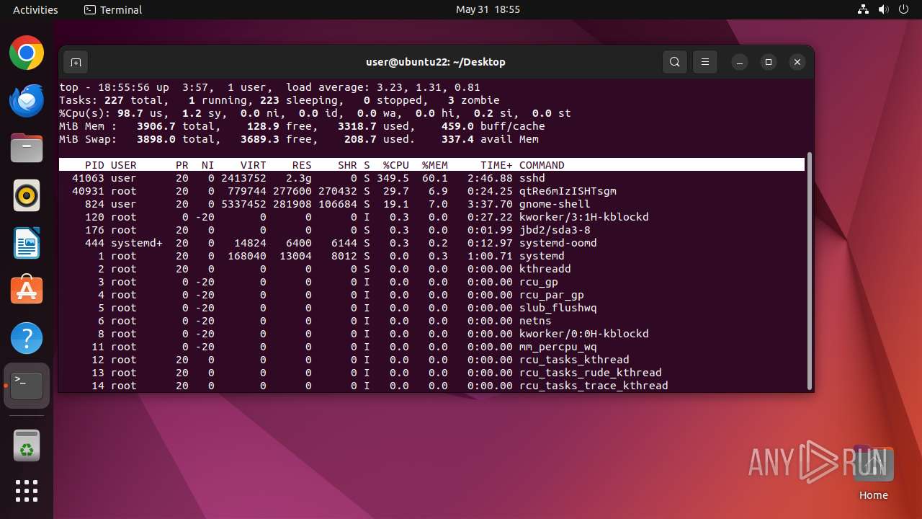Select the Terminal icon in dock

[27, 386]
